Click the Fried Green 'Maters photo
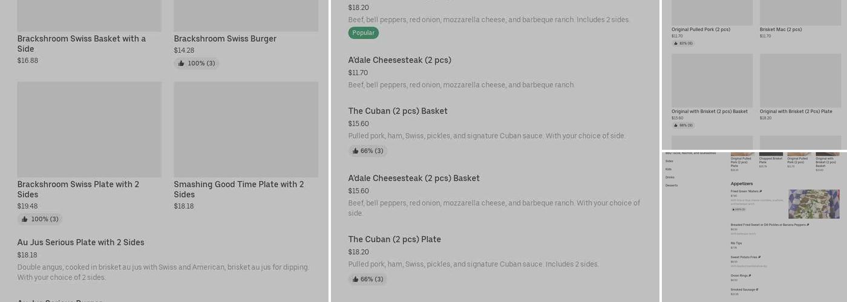 [814, 204]
